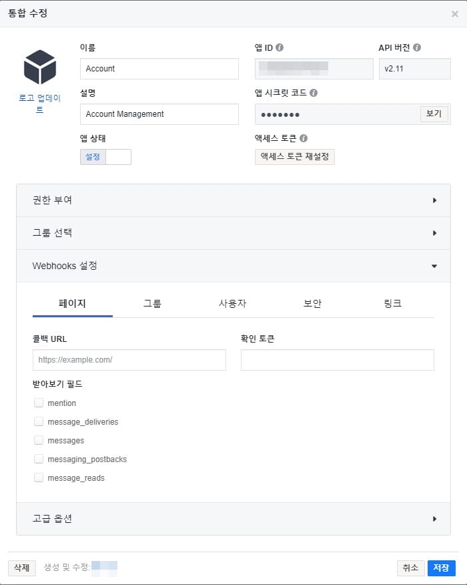Click the 저장 button

pos(441,568)
